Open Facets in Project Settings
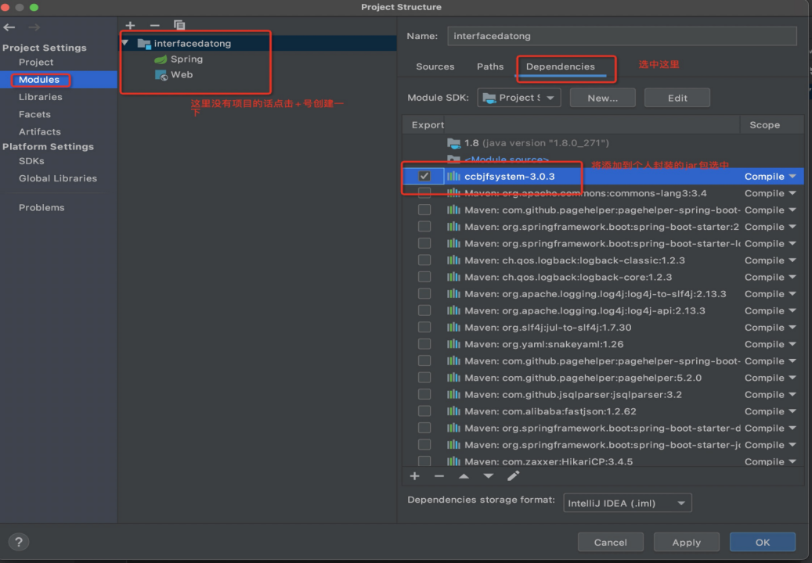 (x=34, y=114)
